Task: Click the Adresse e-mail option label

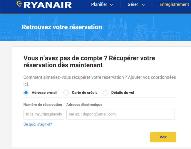Action: pyautogui.click(x=44, y=93)
